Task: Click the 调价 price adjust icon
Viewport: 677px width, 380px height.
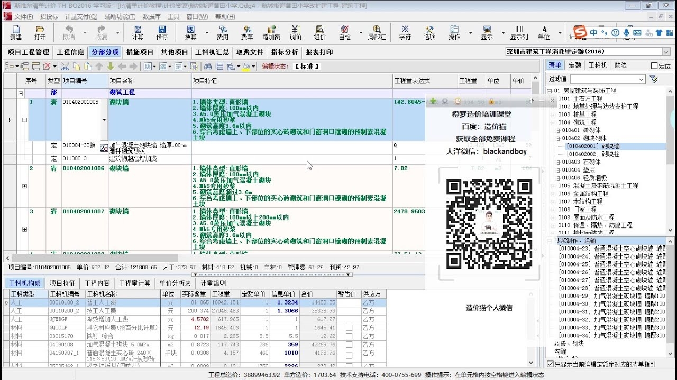Action: coord(296,33)
